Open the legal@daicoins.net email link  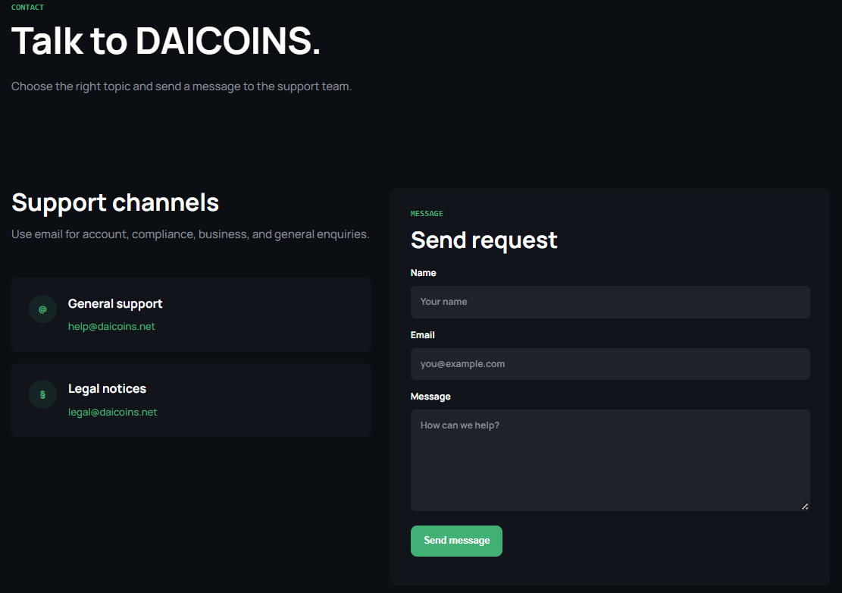(112, 412)
